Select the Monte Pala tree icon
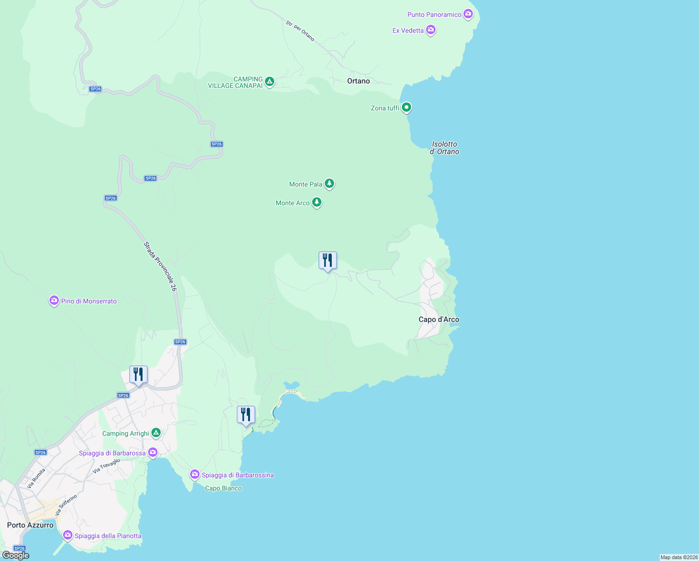699x561 pixels. (x=329, y=184)
